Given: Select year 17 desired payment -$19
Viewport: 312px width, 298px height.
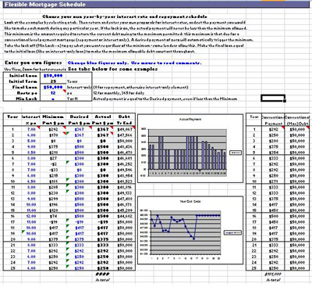Looking at the screenshot, I should [x=80, y=222].
